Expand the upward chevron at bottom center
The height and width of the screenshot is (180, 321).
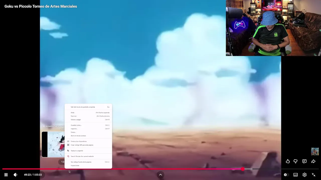[160, 175]
